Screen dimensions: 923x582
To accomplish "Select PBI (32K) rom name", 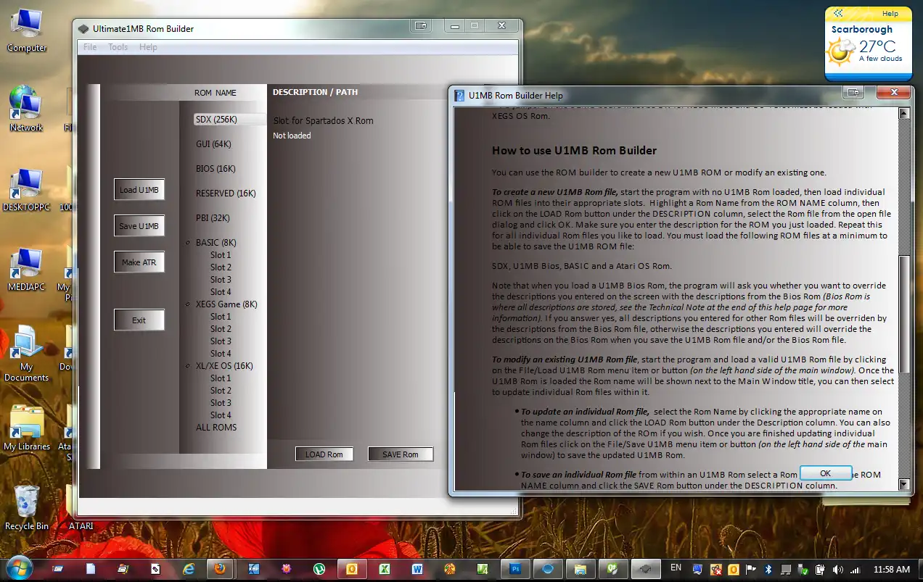I will [x=213, y=218].
